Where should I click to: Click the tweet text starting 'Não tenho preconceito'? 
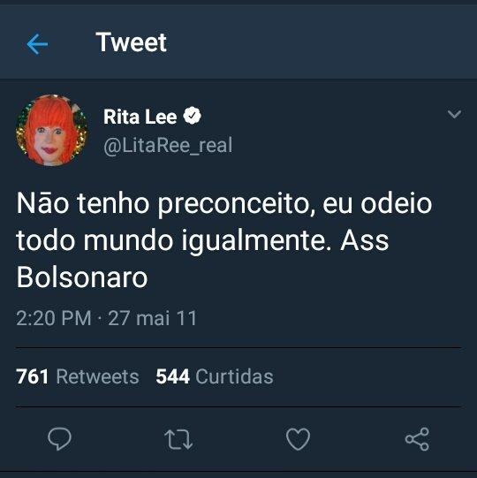click(224, 240)
